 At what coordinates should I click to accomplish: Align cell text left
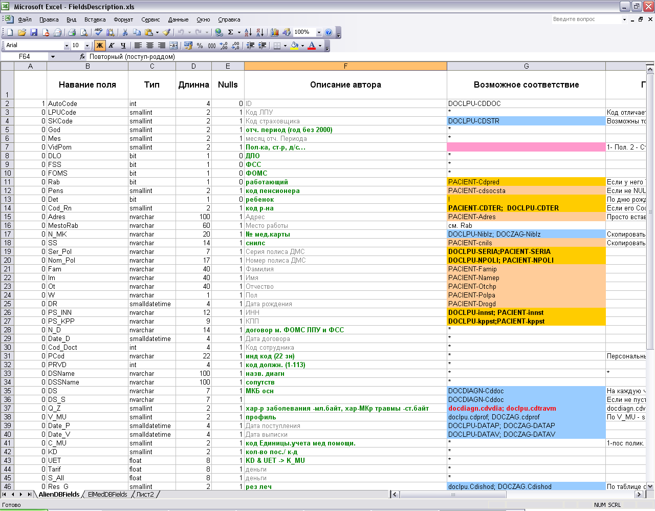(138, 46)
